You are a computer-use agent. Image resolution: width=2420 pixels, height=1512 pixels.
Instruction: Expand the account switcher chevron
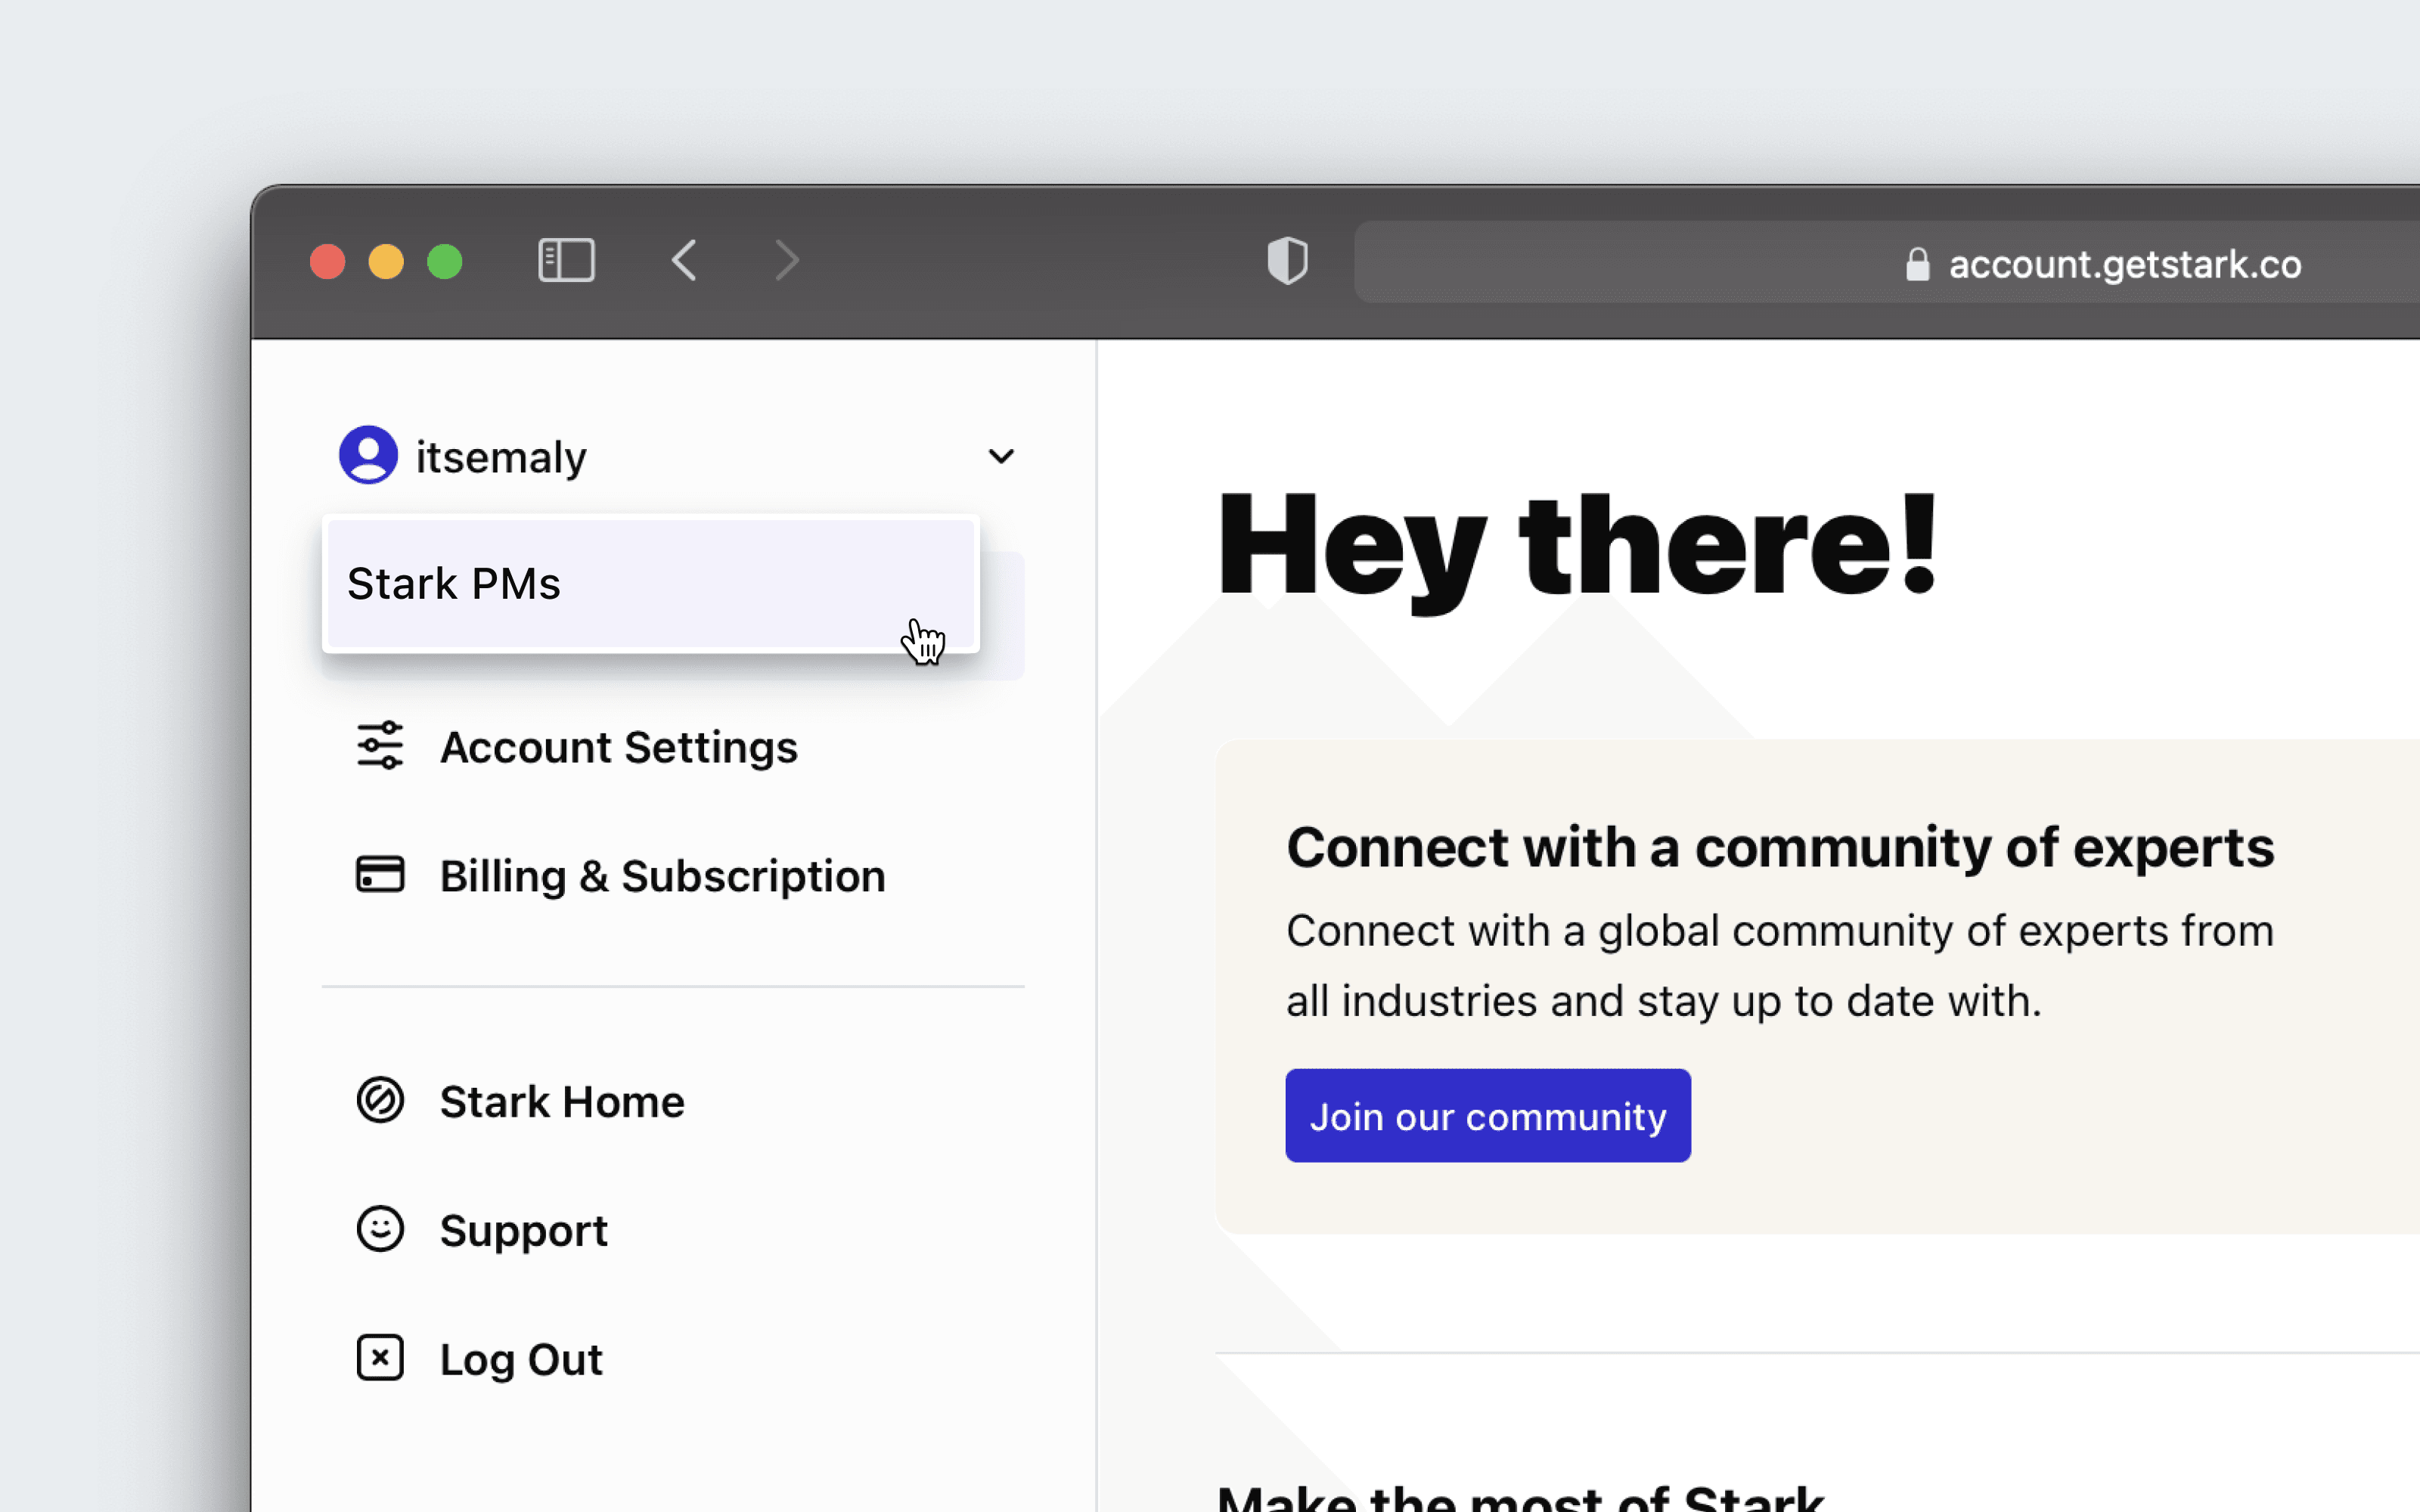point(1001,456)
